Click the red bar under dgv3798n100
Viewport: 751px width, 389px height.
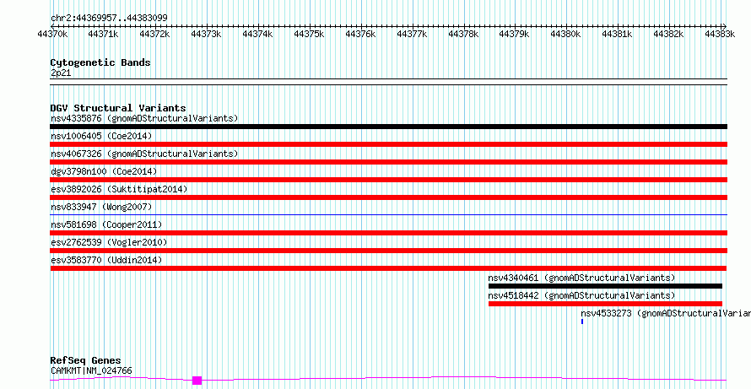389,180
